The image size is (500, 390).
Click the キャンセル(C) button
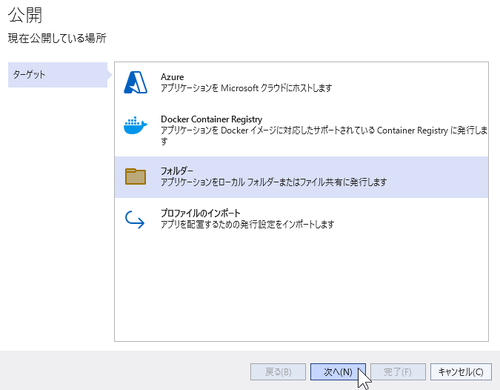coord(461,371)
